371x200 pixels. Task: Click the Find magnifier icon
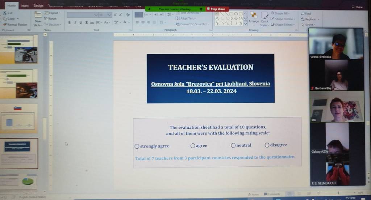coord(303,13)
